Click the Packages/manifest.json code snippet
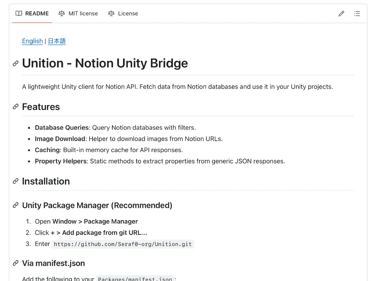 [135, 279]
